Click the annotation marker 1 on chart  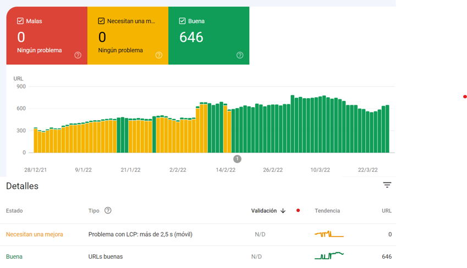pyautogui.click(x=237, y=159)
